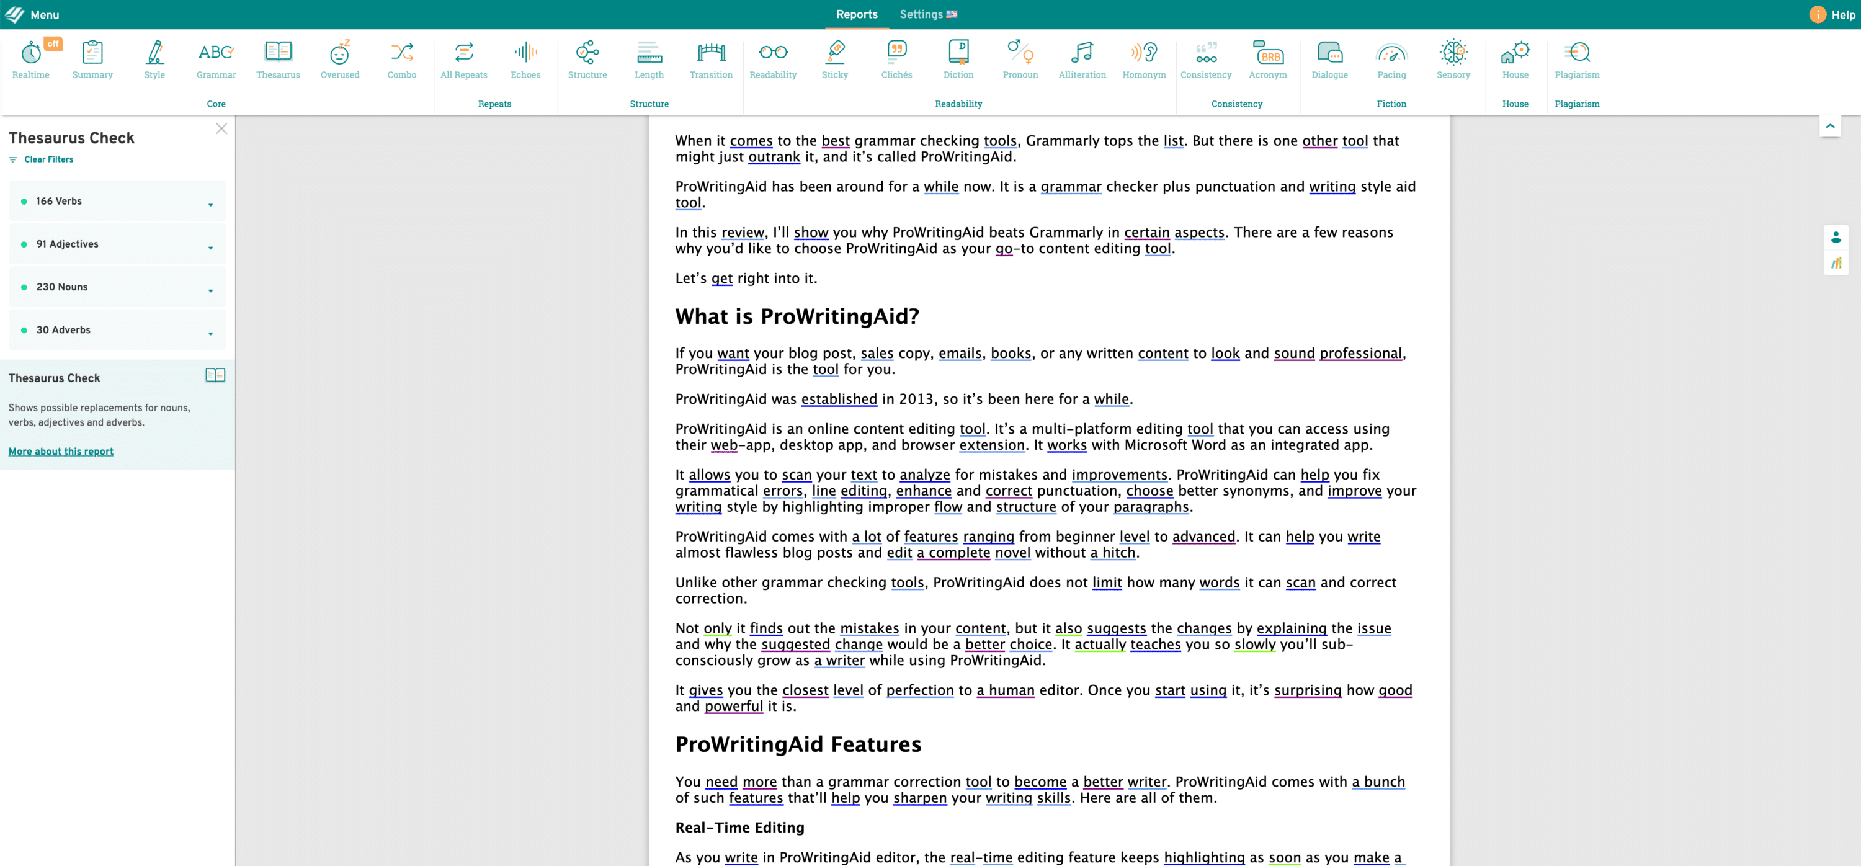
Task: Open 'More about this report' link
Action: [x=61, y=452]
